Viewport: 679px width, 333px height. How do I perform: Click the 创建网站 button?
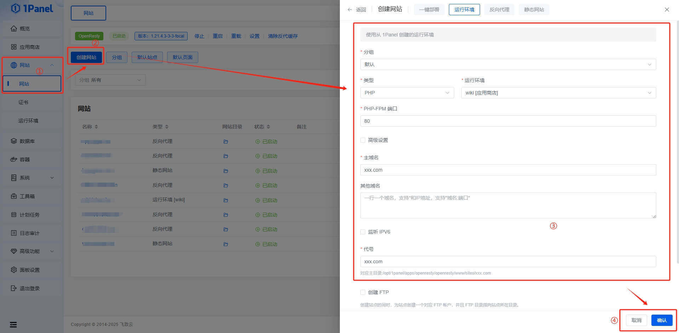point(86,57)
